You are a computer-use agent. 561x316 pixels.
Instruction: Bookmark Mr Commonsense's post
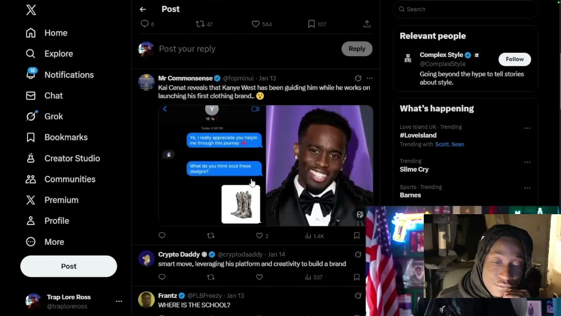tap(357, 236)
